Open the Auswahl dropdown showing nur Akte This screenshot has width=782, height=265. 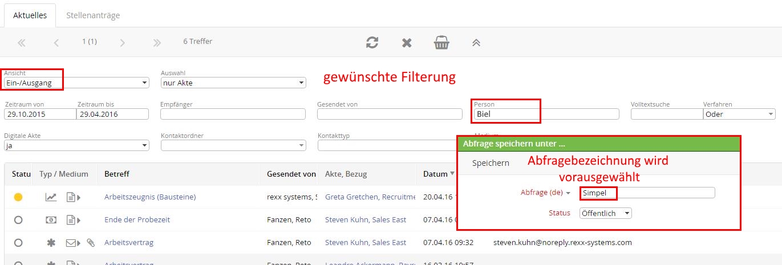coord(233,83)
